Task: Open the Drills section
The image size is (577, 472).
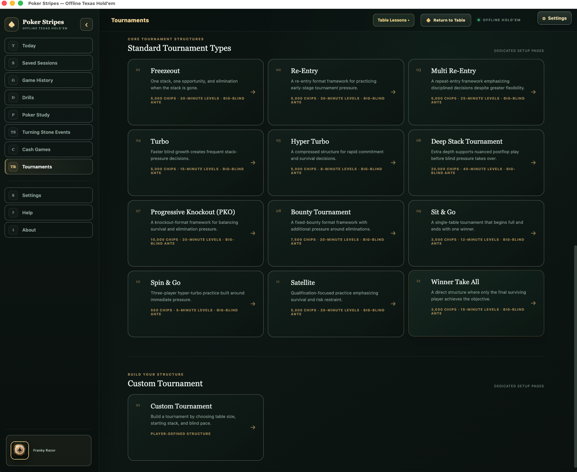Action: tap(49, 97)
